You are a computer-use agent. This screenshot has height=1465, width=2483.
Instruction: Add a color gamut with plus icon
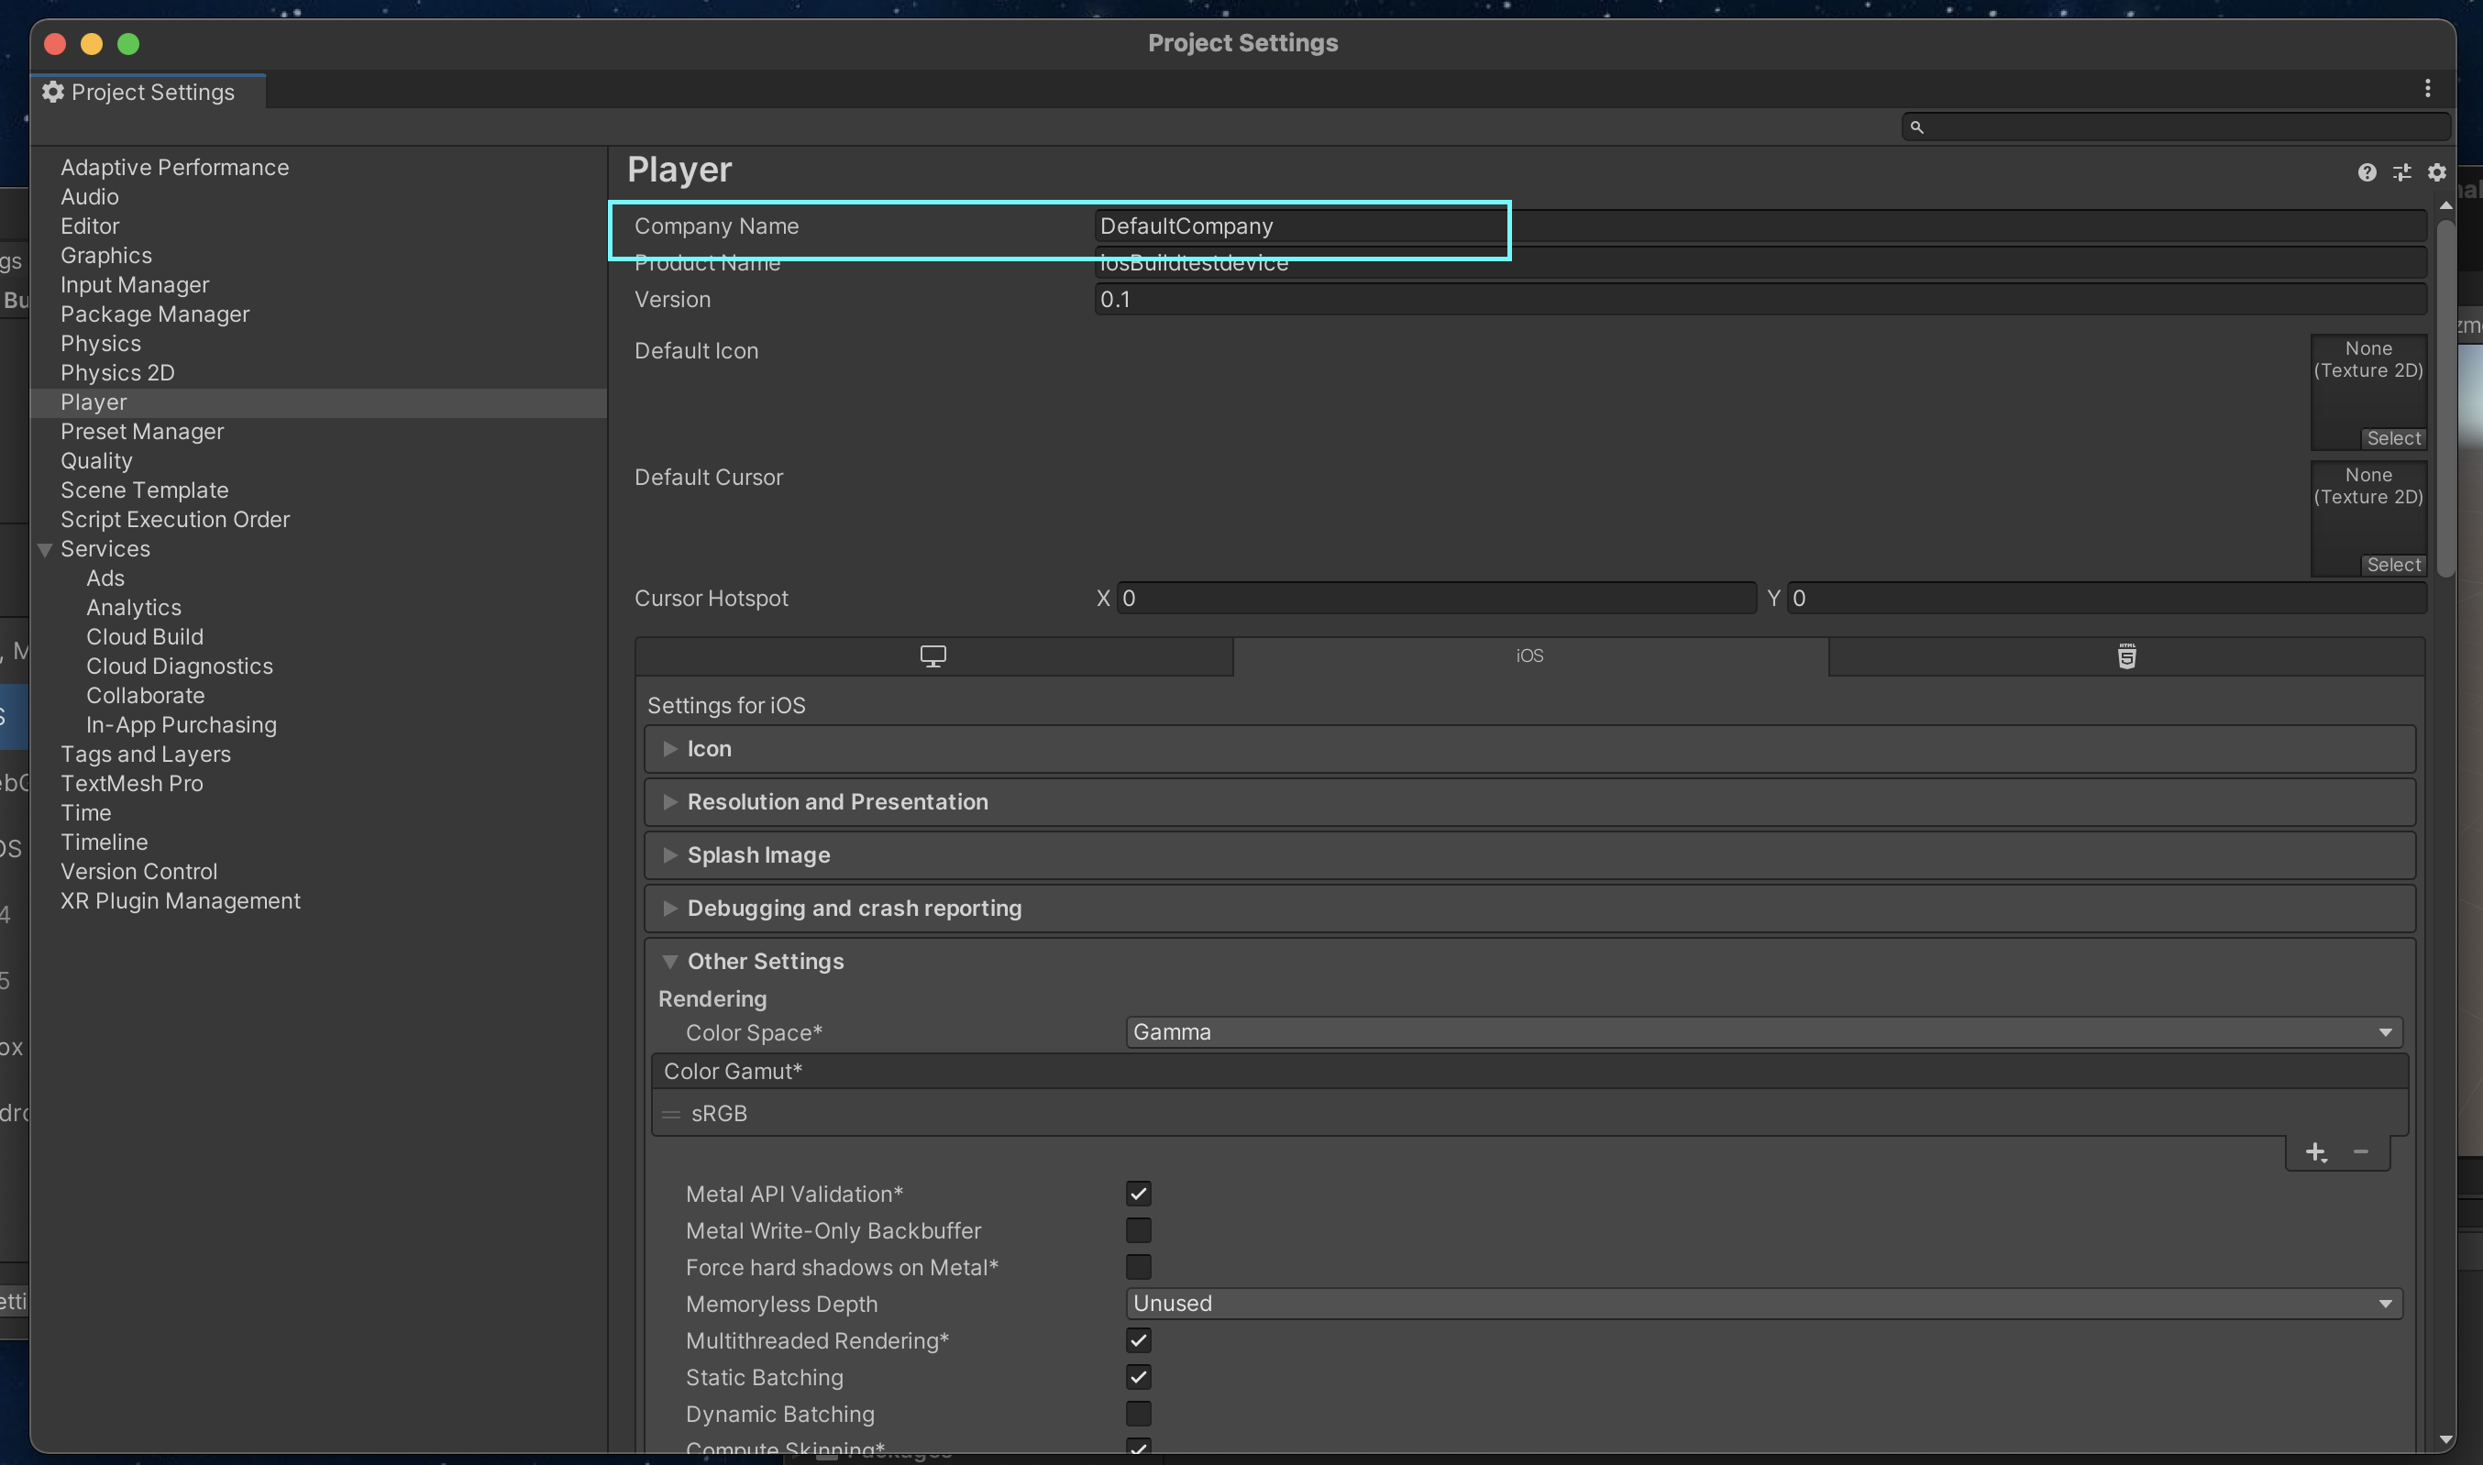pos(2315,1152)
